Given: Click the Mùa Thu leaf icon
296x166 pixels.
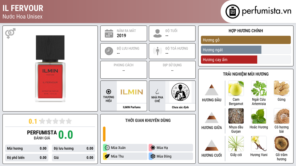Looking at the screenshot, I should tap(107, 156).
